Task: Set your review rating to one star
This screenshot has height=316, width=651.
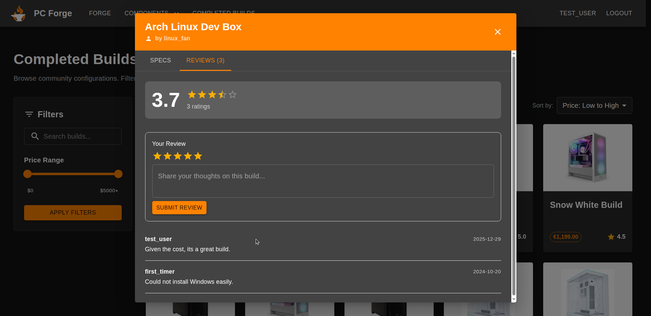Action: click(157, 156)
